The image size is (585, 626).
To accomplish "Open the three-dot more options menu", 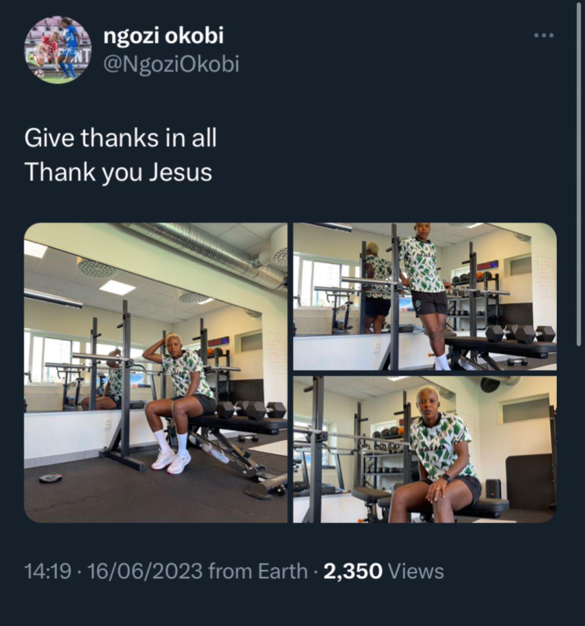I will 544,35.
